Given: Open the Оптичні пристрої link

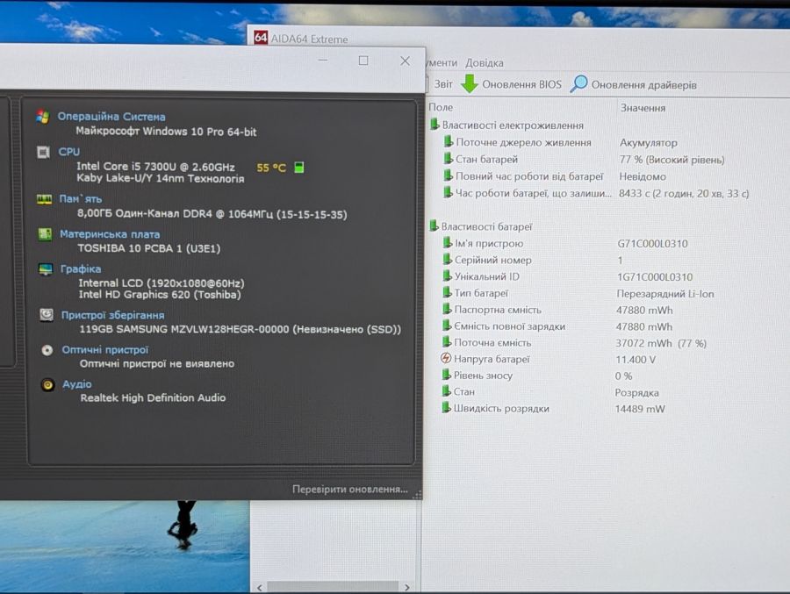Looking at the screenshot, I should tap(105, 350).
